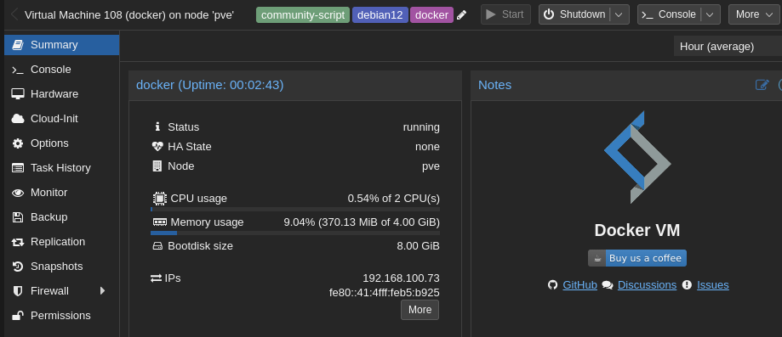Click the HA State none value
The width and height of the screenshot is (782, 337).
click(x=427, y=147)
